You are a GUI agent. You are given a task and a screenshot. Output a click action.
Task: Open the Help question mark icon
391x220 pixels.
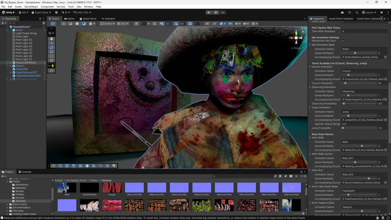click(x=382, y=12)
